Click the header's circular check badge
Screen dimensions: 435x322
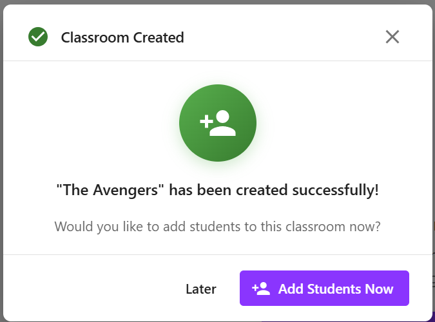click(x=38, y=37)
